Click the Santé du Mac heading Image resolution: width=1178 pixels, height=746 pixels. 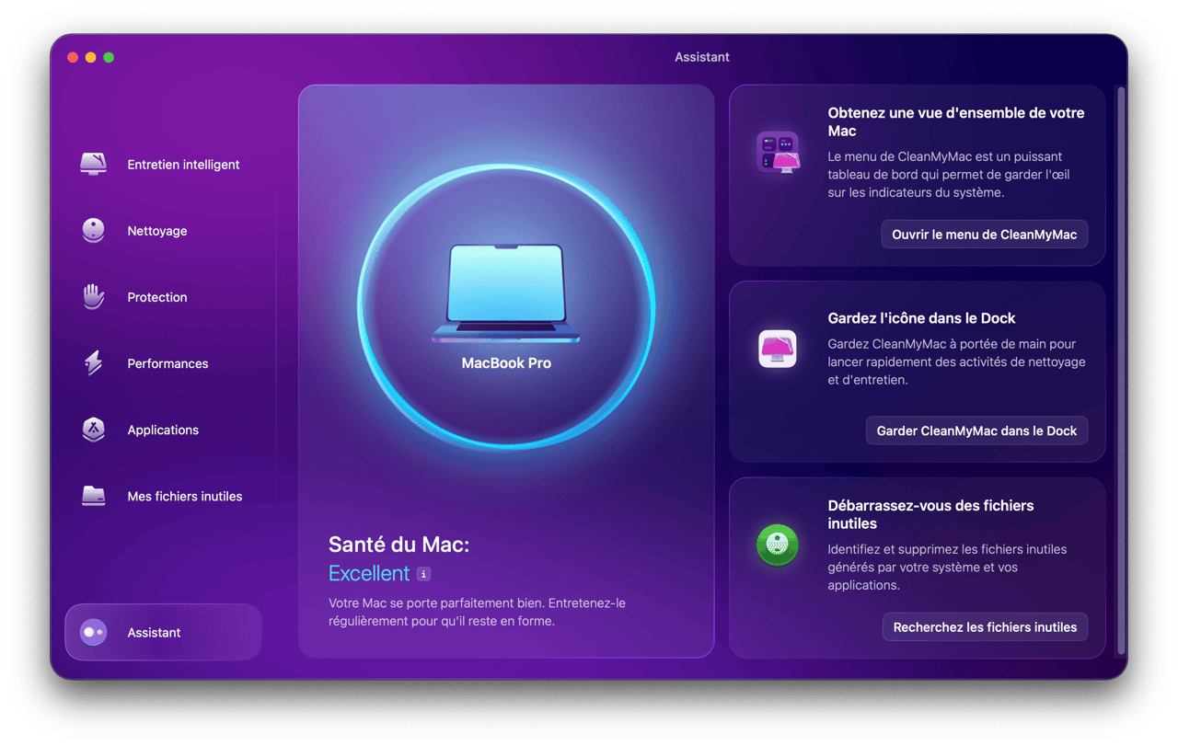click(x=398, y=545)
